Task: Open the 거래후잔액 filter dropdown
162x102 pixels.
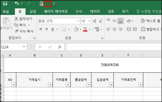Action: (141, 85)
